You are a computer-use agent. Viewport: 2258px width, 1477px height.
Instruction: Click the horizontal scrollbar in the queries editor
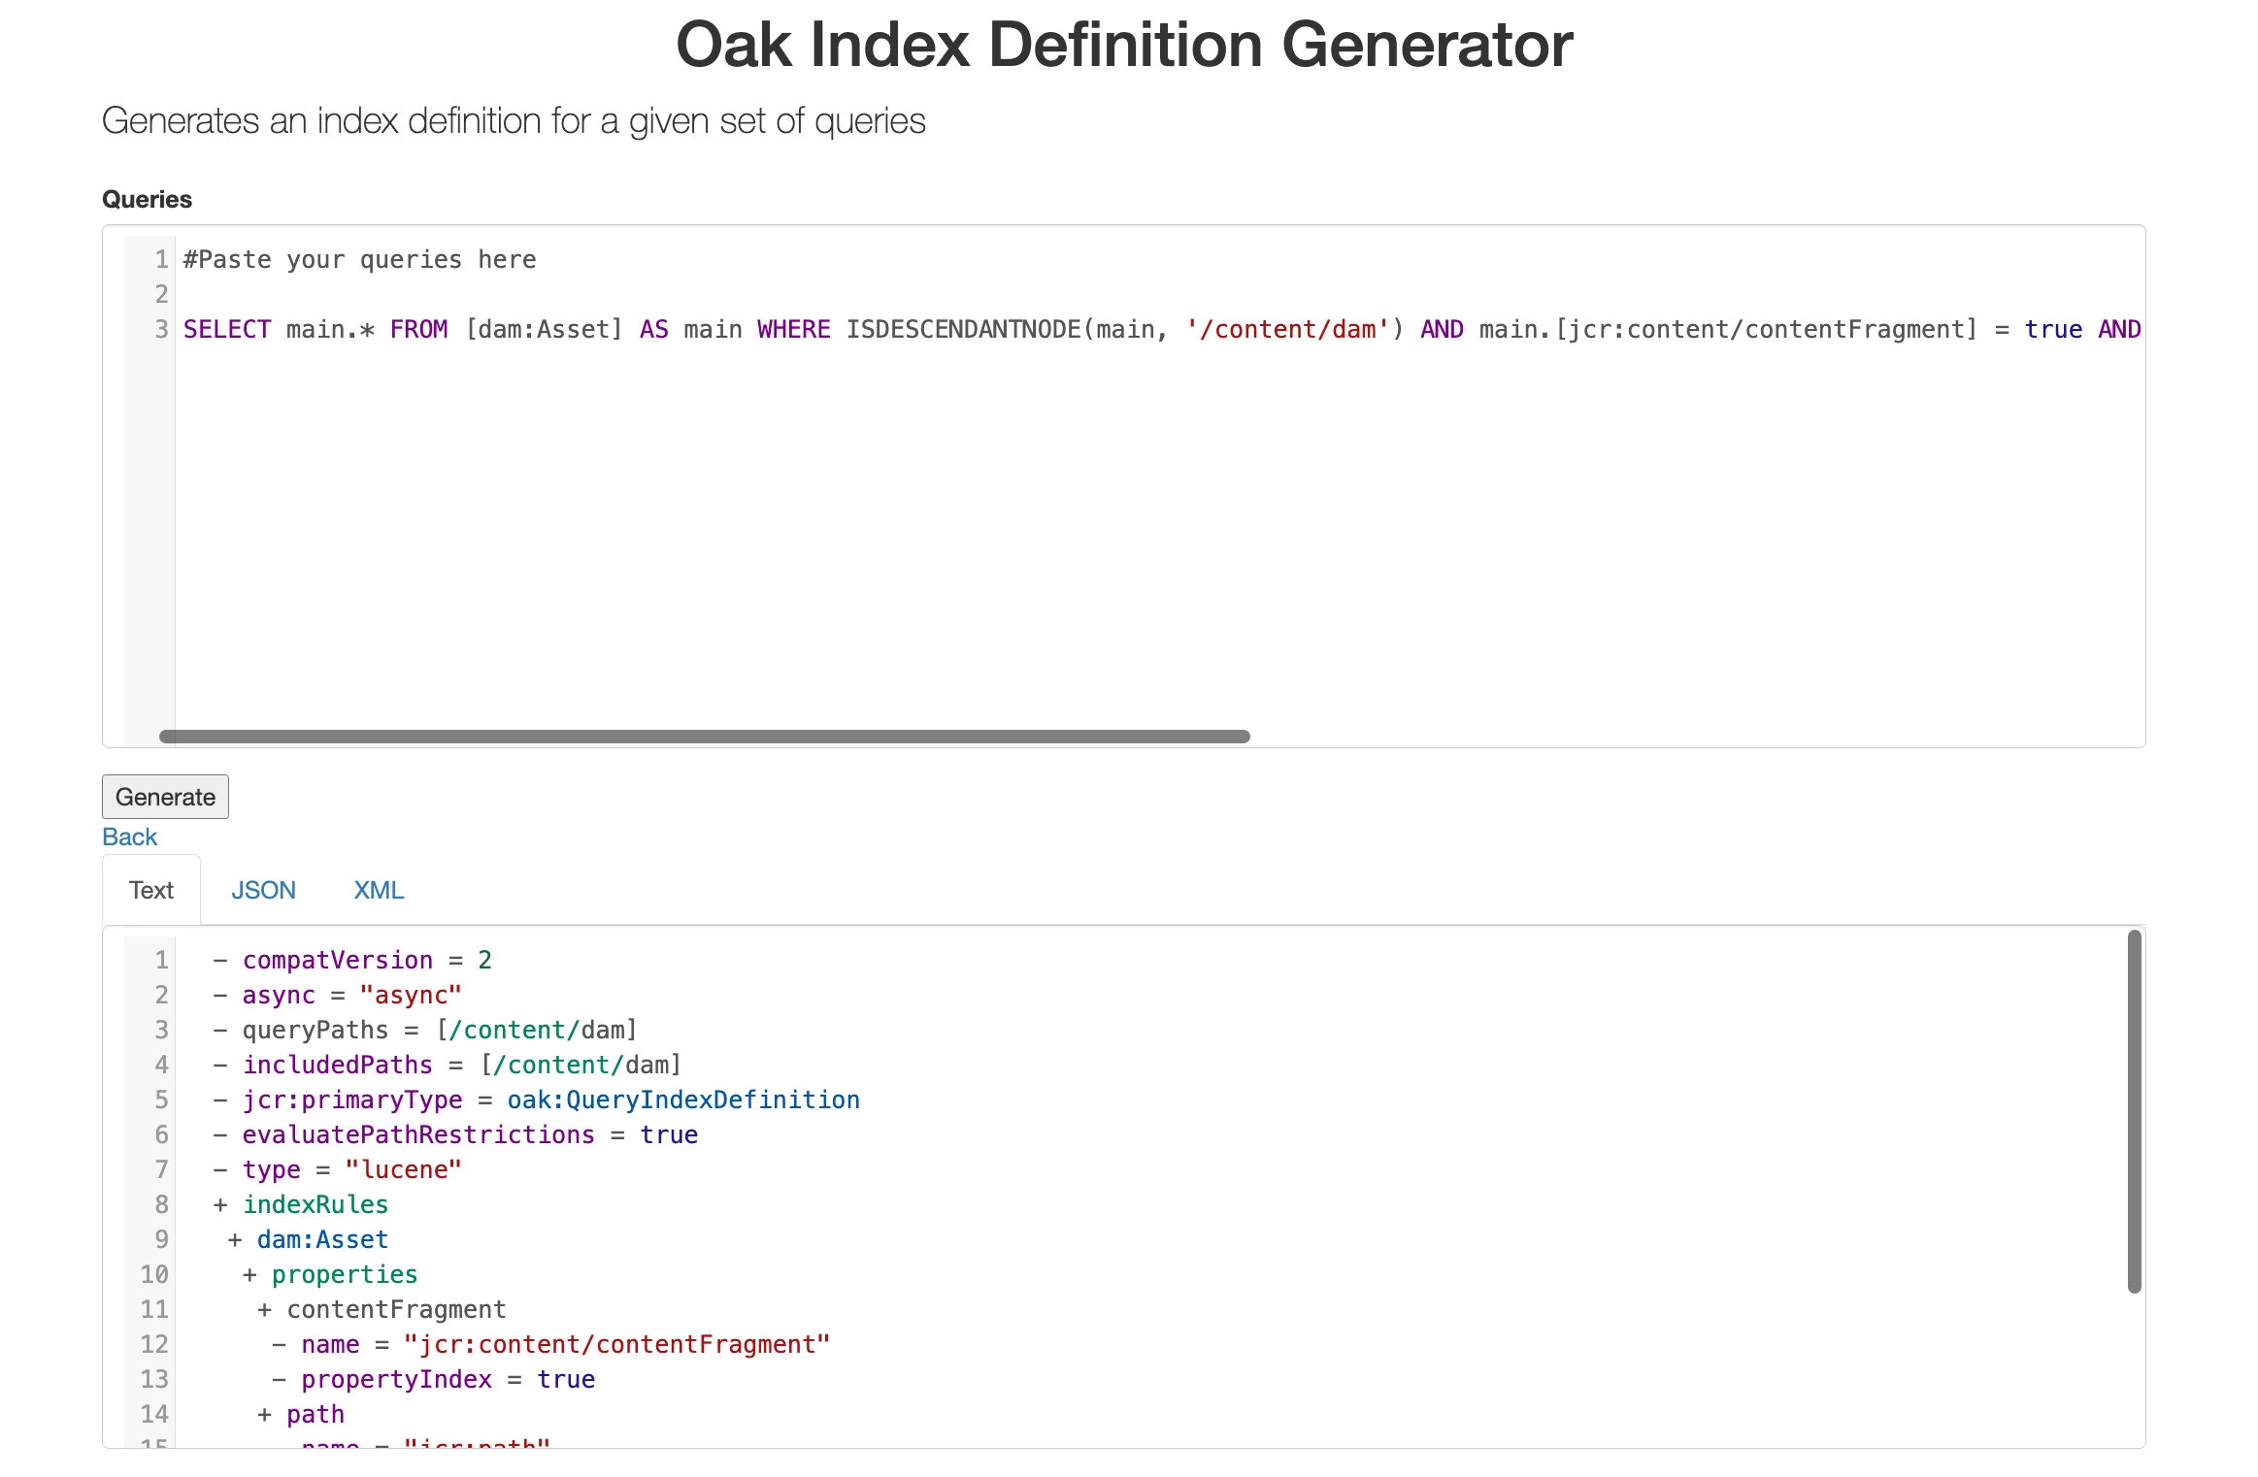tap(704, 737)
